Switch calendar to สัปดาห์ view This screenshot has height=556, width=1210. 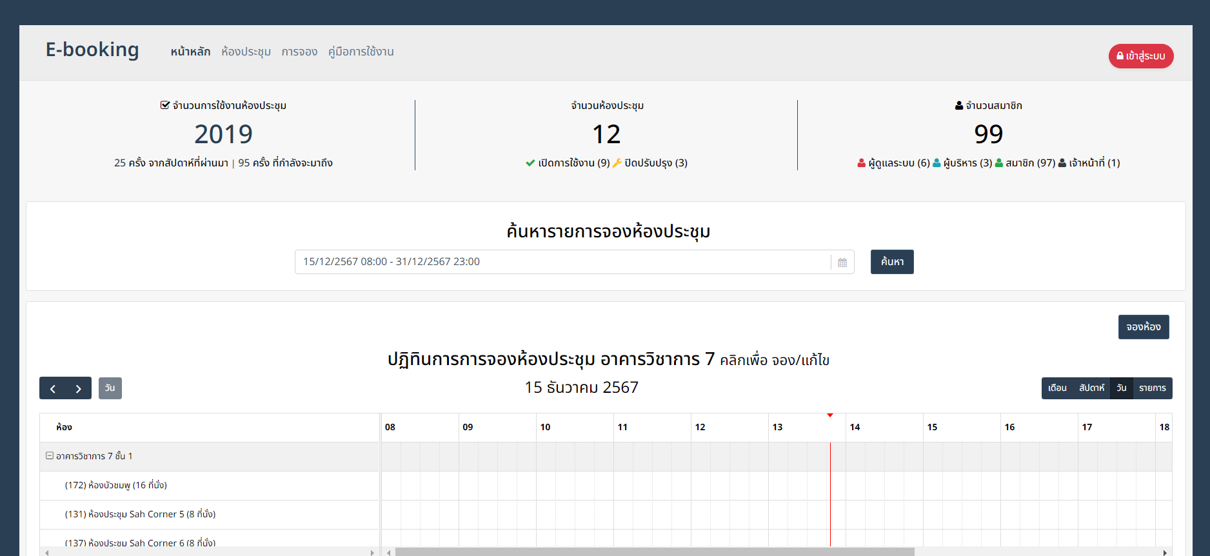[x=1091, y=388]
